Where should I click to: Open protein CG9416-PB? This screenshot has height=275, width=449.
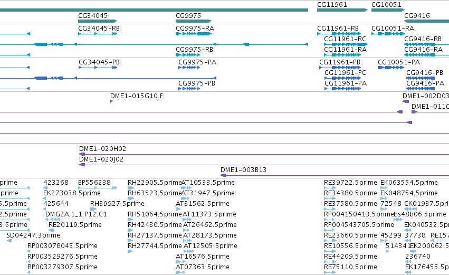pos(425,72)
